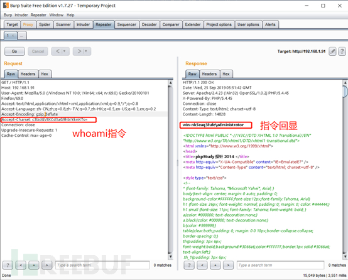Open history dropdown of the back arrow button
Image resolution: width=348 pixels, height=280 pixels.
click(64, 51)
